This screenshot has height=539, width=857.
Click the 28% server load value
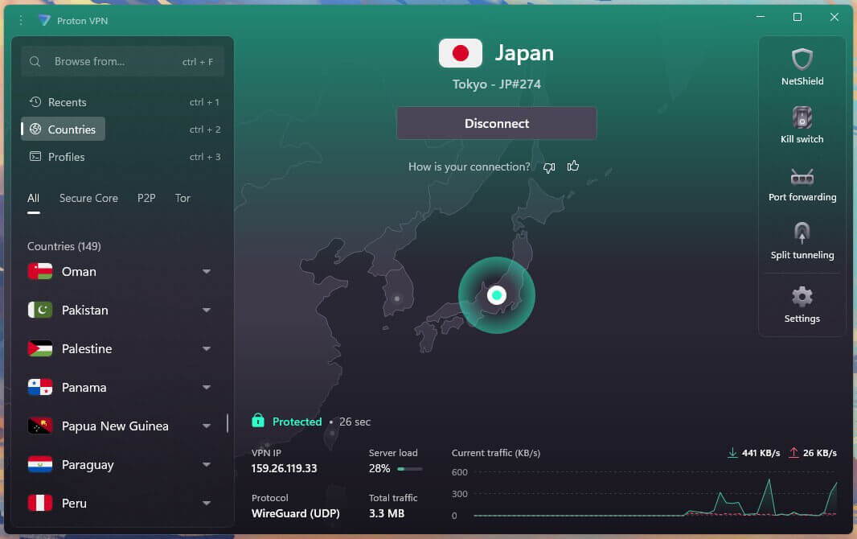[379, 468]
